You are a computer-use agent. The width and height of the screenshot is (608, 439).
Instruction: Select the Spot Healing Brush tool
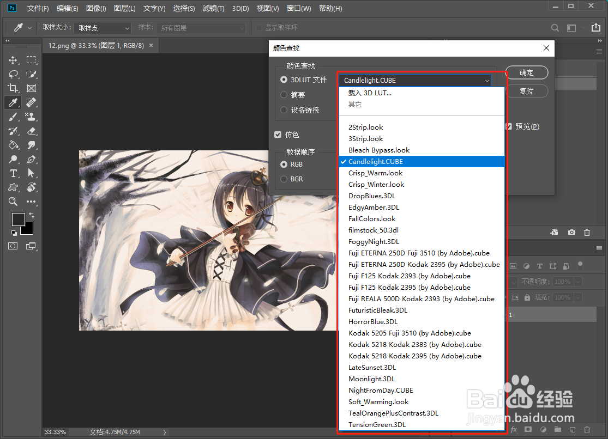point(31,102)
